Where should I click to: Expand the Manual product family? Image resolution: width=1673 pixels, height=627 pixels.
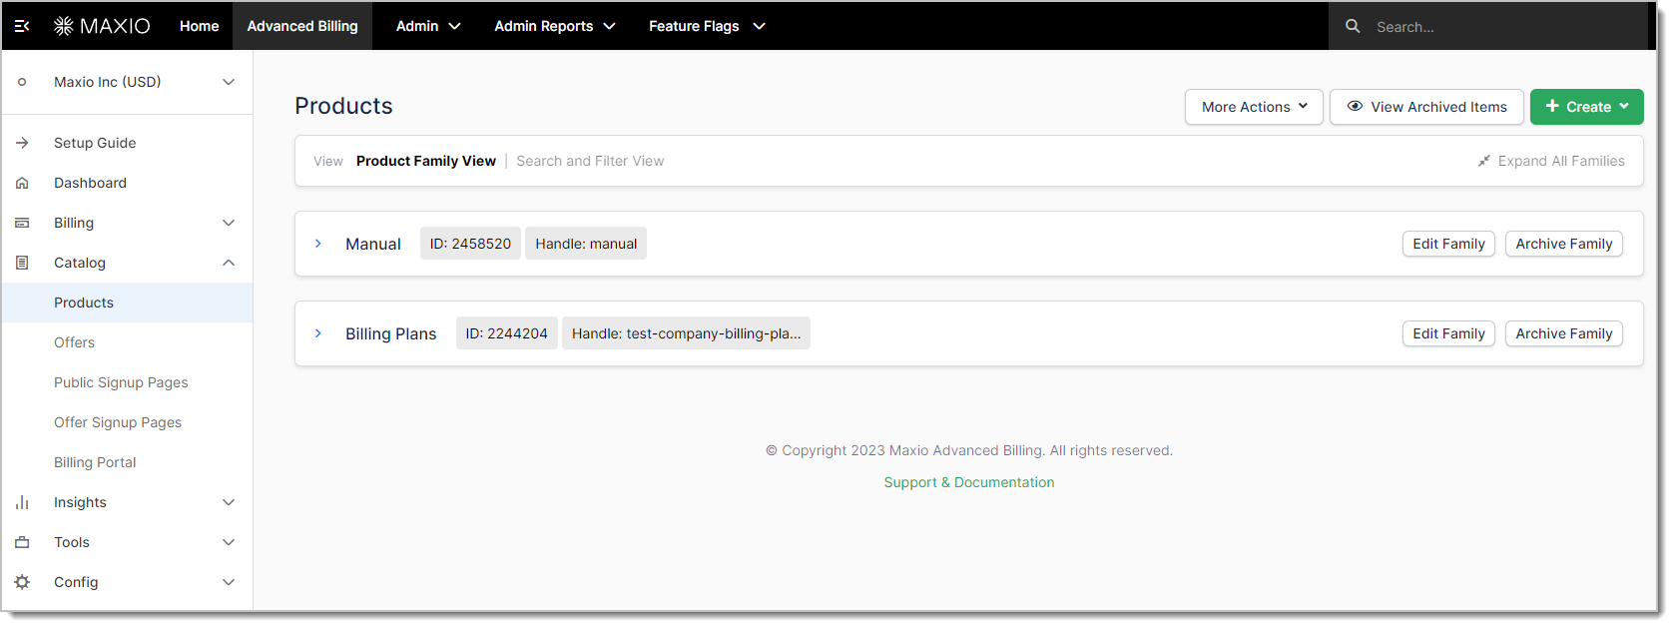318,244
